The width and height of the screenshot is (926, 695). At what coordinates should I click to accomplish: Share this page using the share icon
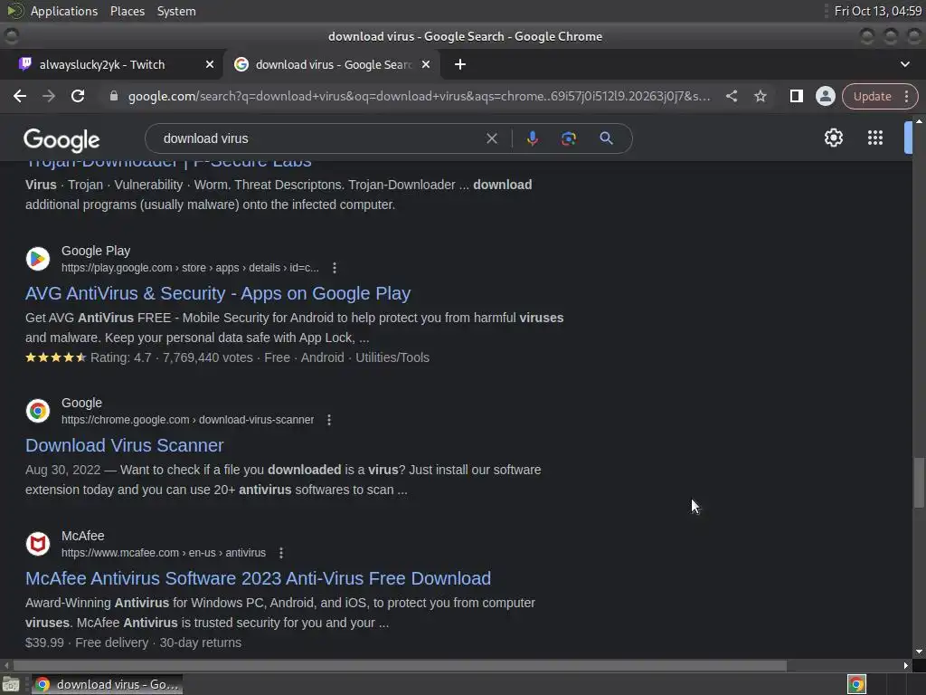(731, 96)
